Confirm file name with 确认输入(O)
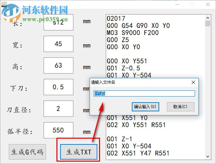 click(x=145, y=107)
